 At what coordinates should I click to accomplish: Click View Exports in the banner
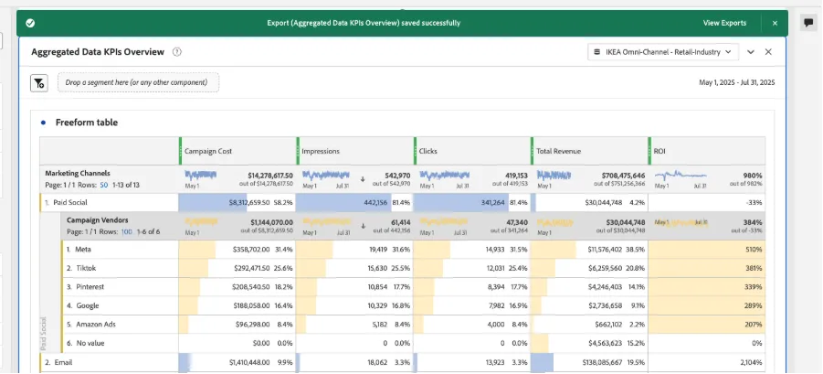[x=724, y=23]
